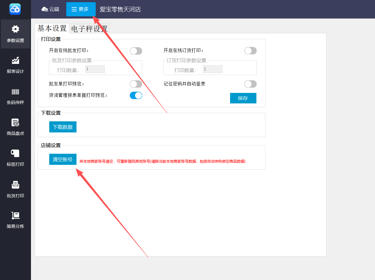Image resolution: width=375 pixels, height=280 pixels.
Task: Open 参数设置 gear icon in sidebar
Action: (x=15, y=29)
